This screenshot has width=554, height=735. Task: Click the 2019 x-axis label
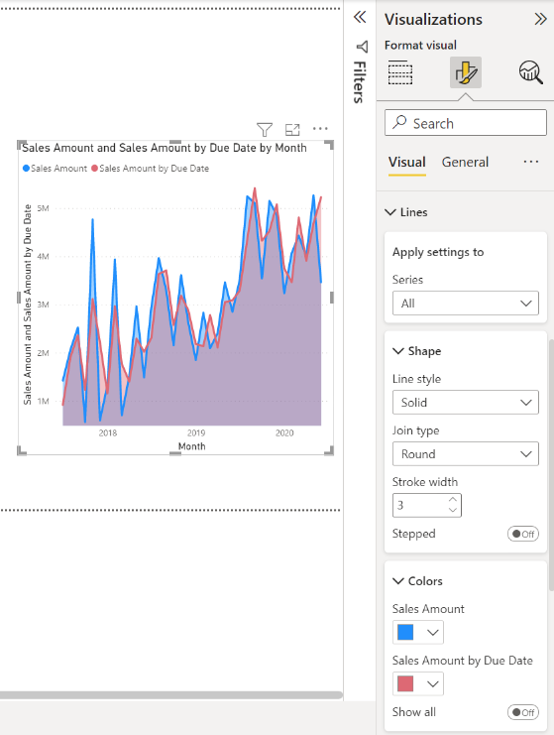tap(196, 432)
